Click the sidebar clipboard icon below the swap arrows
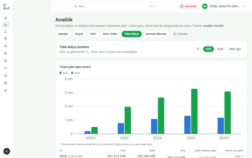This screenshot has width=252, height=158. pyautogui.click(x=6, y=76)
